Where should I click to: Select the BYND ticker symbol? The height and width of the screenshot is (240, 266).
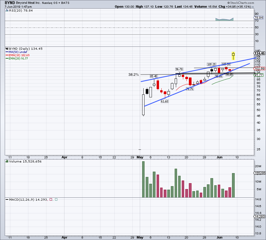point(10,3)
